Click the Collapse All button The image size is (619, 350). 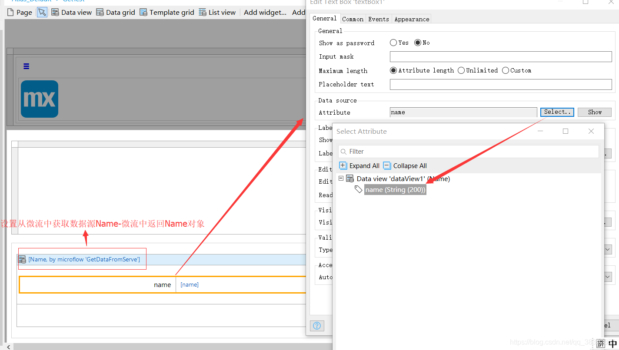(405, 166)
